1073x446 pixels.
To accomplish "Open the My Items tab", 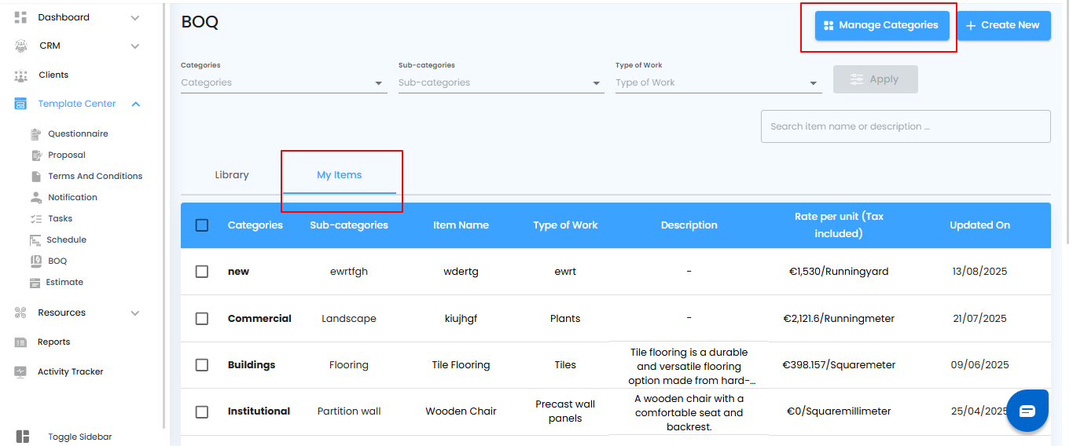I will click(x=340, y=175).
